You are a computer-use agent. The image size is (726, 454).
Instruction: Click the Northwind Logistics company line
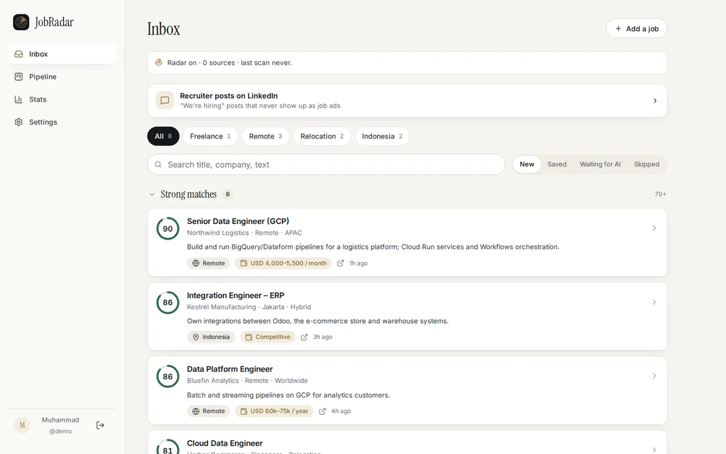click(244, 233)
